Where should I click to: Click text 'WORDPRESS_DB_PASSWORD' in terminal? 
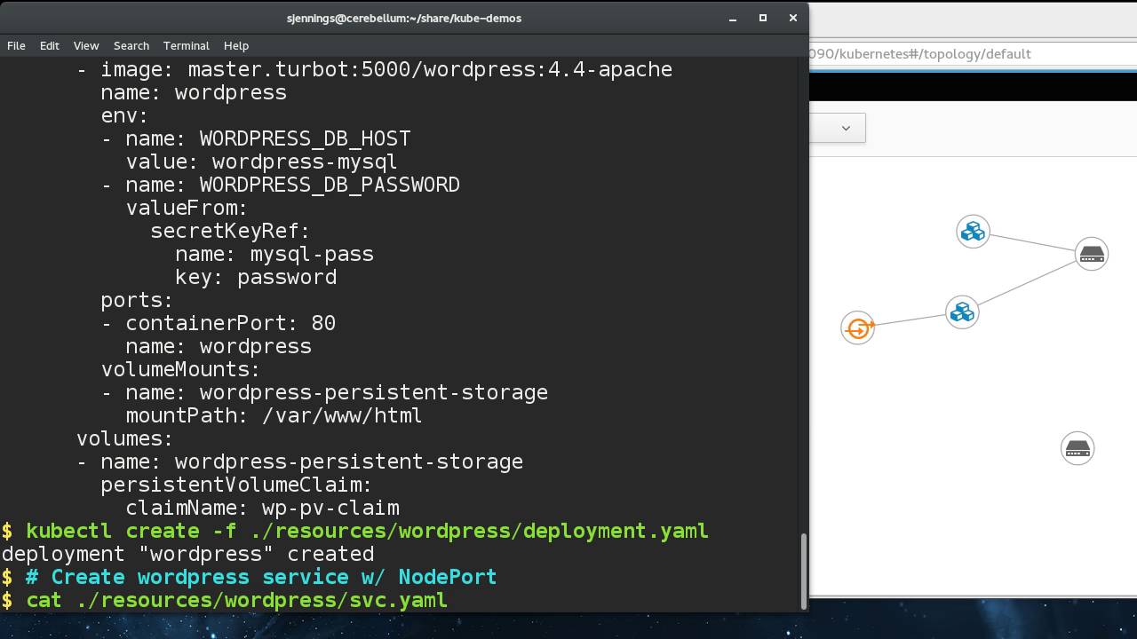(x=330, y=185)
